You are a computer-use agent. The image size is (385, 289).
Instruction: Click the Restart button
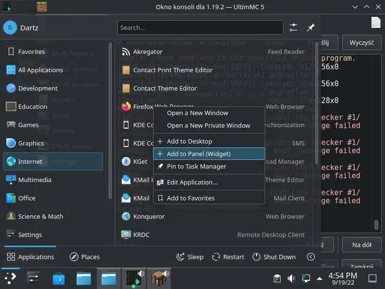pos(228,257)
